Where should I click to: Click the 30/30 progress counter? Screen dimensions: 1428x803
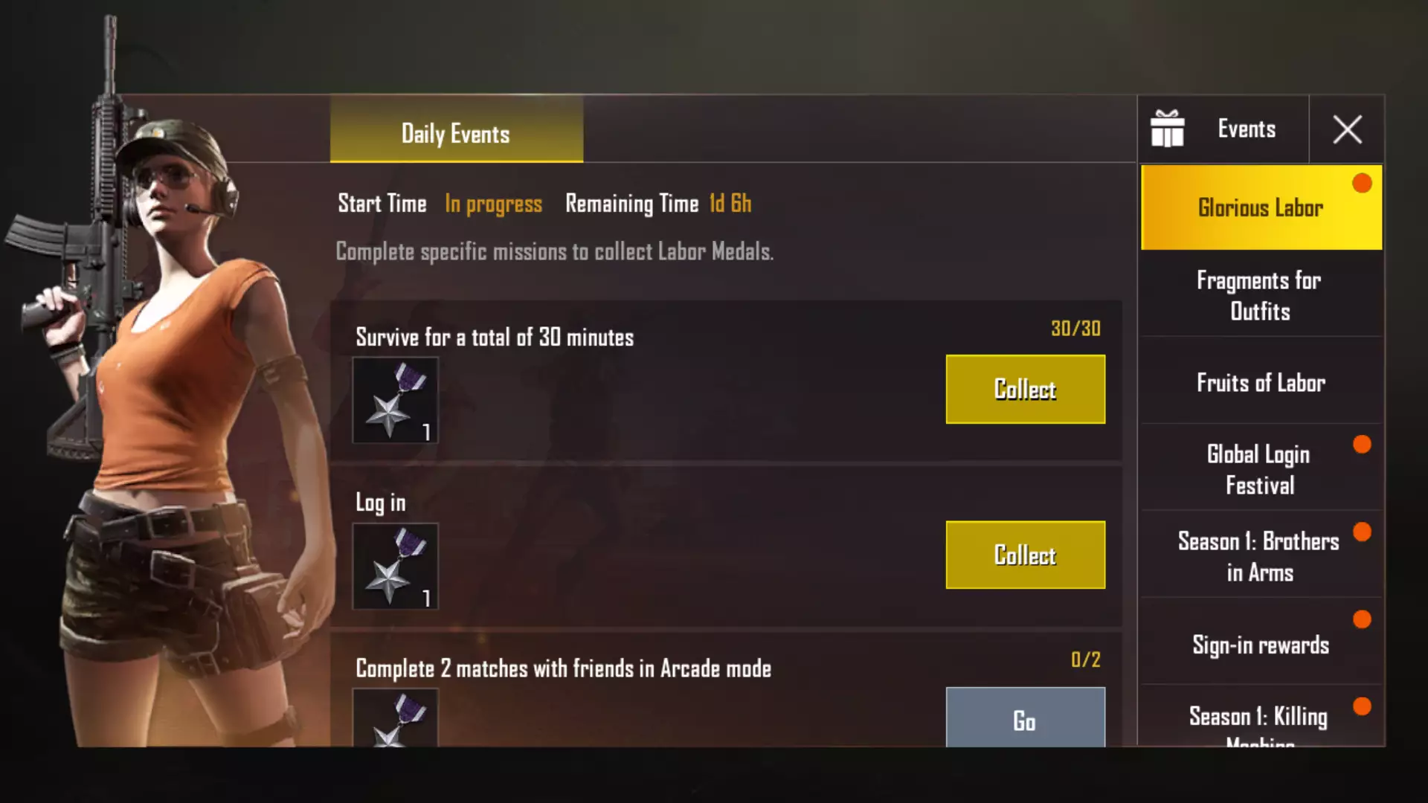tap(1075, 329)
